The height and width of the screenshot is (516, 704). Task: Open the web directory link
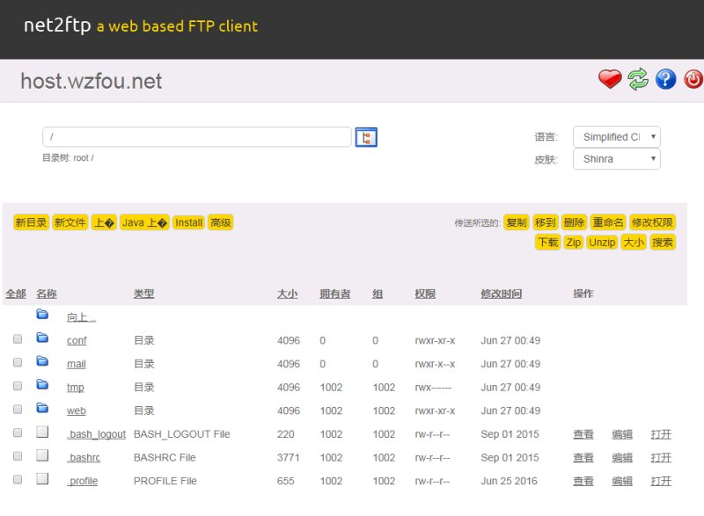(77, 411)
